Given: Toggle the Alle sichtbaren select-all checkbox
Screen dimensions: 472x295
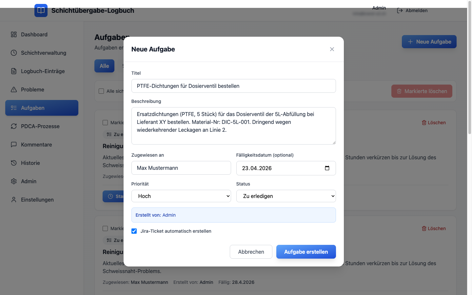Looking at the screenshot, I should (101, 91).
